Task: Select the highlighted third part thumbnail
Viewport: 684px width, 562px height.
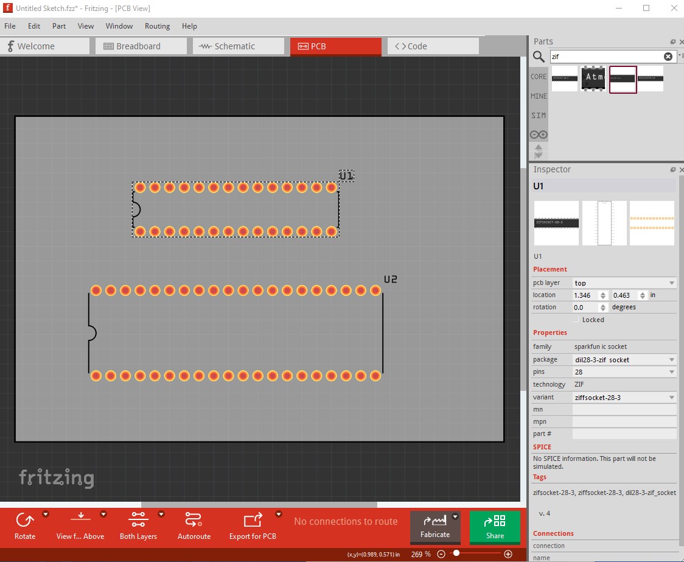Action: [623, 79]
